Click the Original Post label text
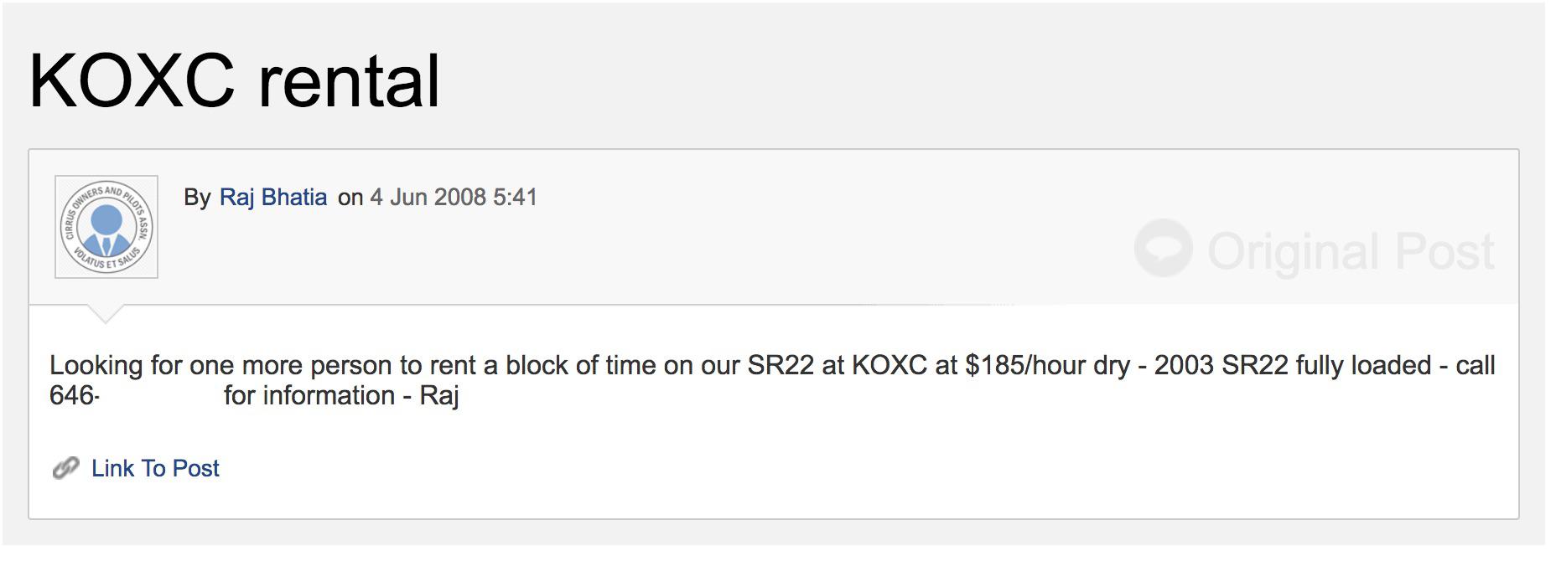Screen dimensions: 1556x561 coord(1350,251)
